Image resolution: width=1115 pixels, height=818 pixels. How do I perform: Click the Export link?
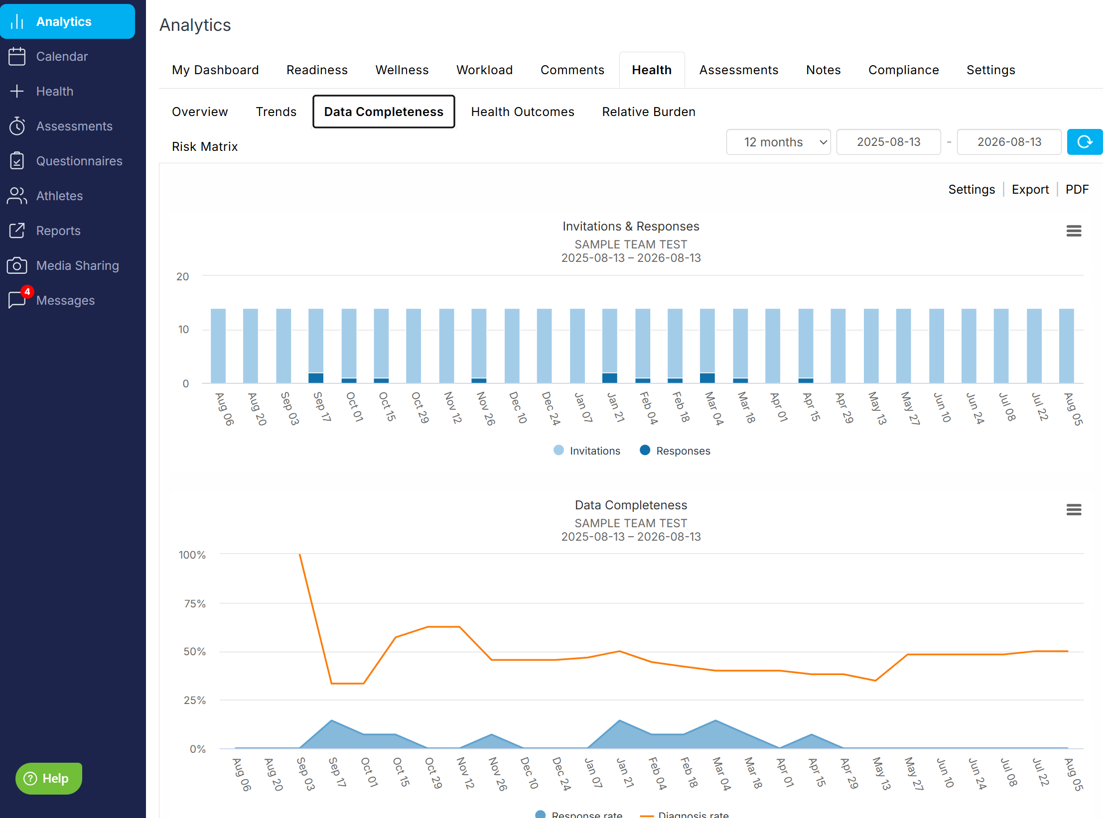pyautogui.click(x=1030, y=189)
